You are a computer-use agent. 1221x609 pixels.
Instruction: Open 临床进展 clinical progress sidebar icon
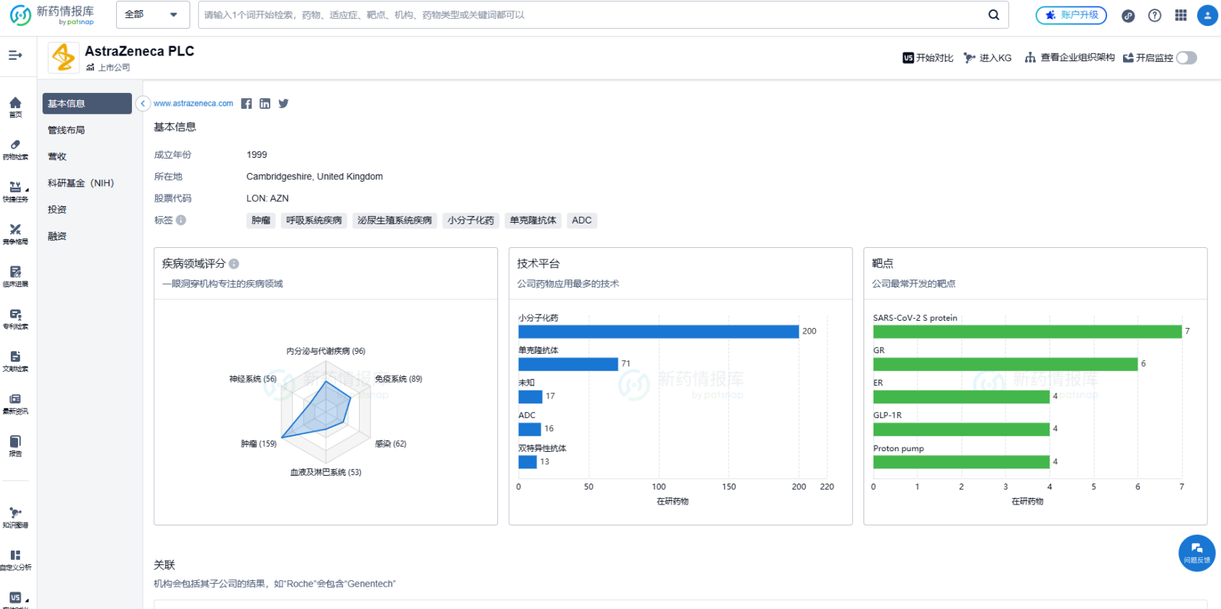coord(15,276)
